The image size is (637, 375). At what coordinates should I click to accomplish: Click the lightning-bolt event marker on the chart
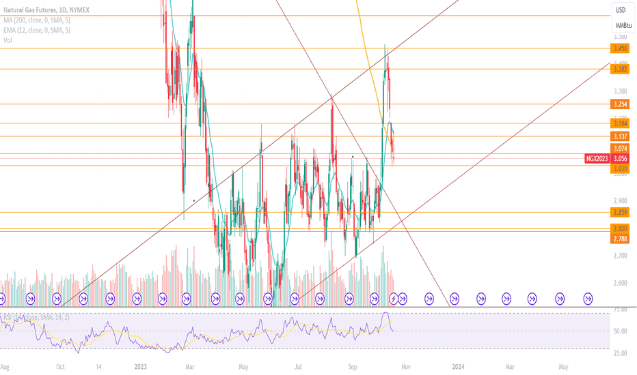(393, 299)
